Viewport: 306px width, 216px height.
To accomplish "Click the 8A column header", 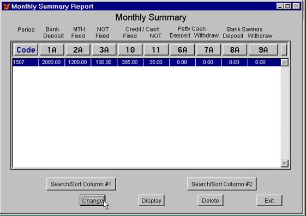I will (x=235, y=50).
